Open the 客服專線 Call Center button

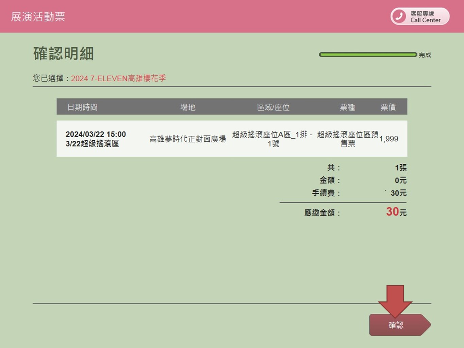420,16
